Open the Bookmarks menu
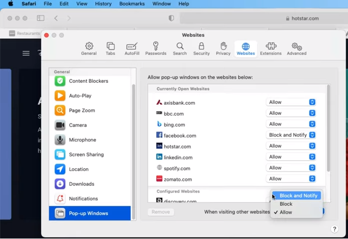This screenshot has width=348, height=239. coord(132,4)
